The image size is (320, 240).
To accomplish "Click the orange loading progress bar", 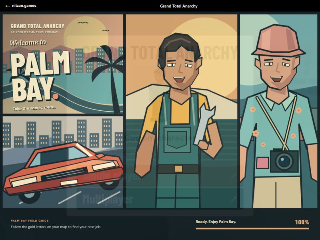I will (252, 228).
